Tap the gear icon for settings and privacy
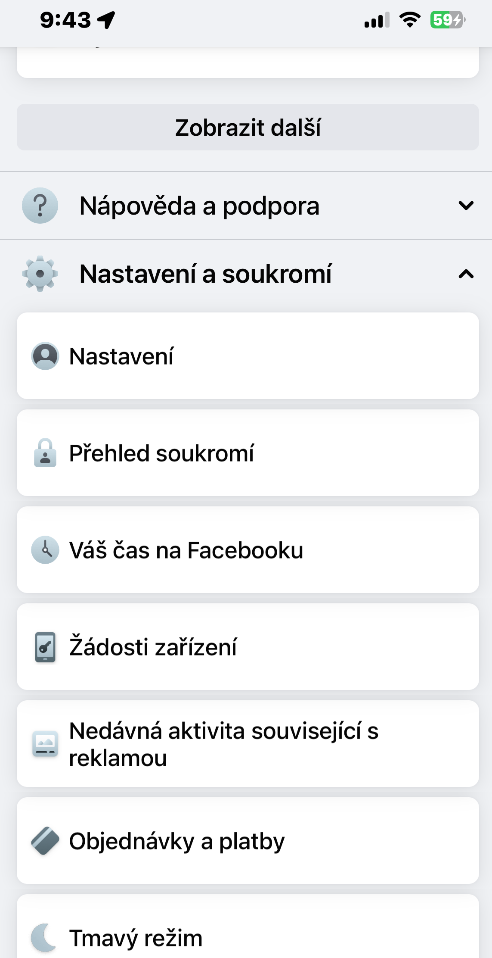The image size is (492, 958). point(40,274)
